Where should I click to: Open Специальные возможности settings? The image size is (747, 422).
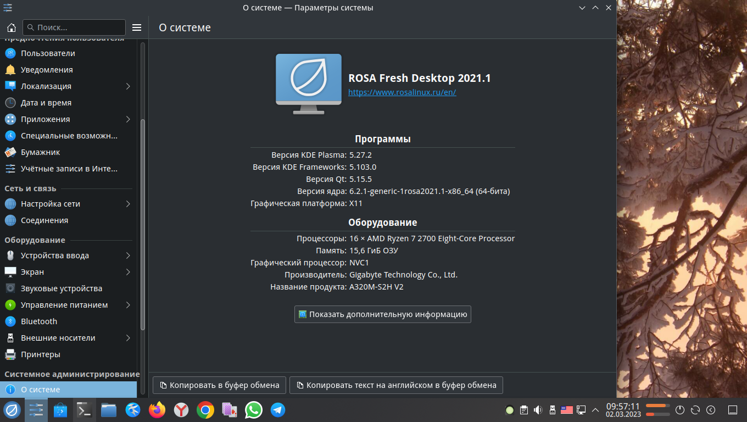(x=69, y=136)
